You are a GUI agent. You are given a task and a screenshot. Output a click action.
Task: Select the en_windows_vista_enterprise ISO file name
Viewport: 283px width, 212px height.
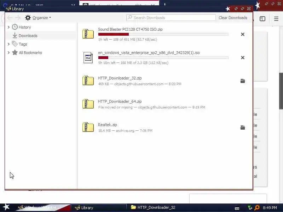coord(149,53)
